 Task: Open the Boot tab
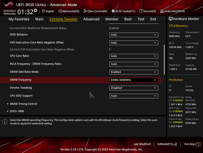(128, 19)
